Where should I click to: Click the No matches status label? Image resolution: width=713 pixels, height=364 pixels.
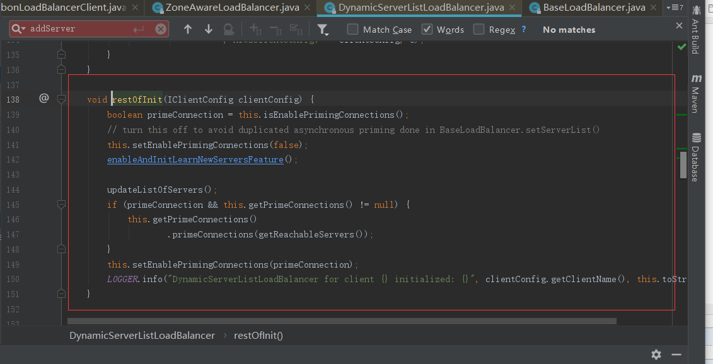tap(569, 30)
